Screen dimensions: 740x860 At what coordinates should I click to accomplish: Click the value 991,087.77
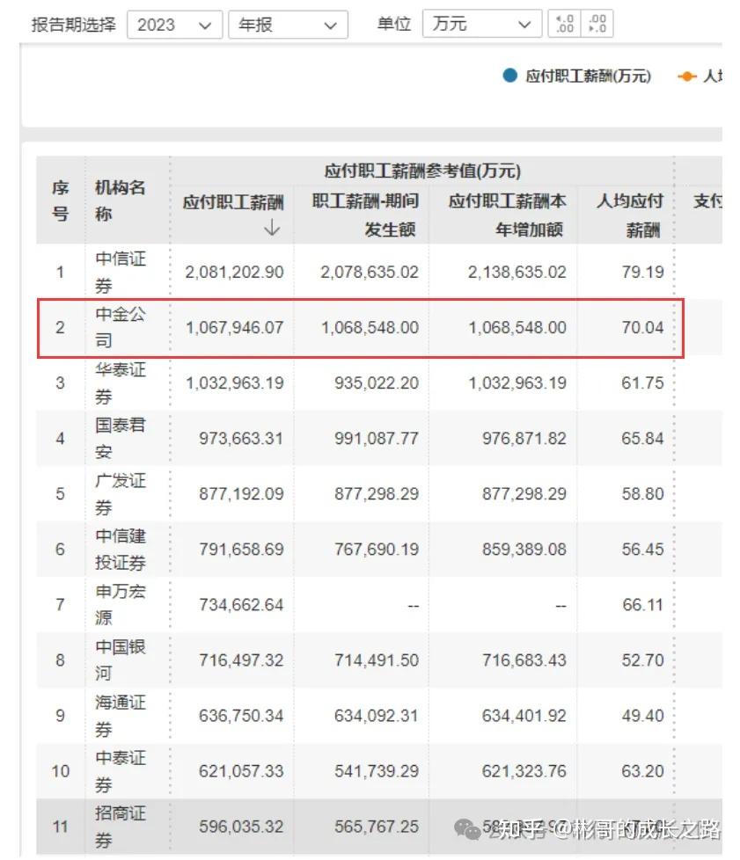(377, 438)
